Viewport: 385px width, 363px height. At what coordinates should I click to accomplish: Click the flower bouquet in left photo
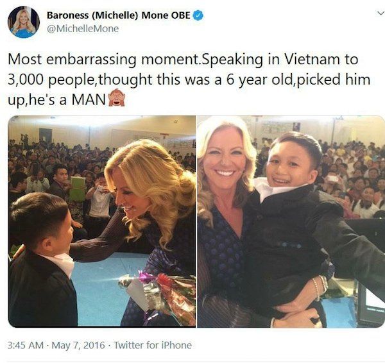[x=158, y=293]
